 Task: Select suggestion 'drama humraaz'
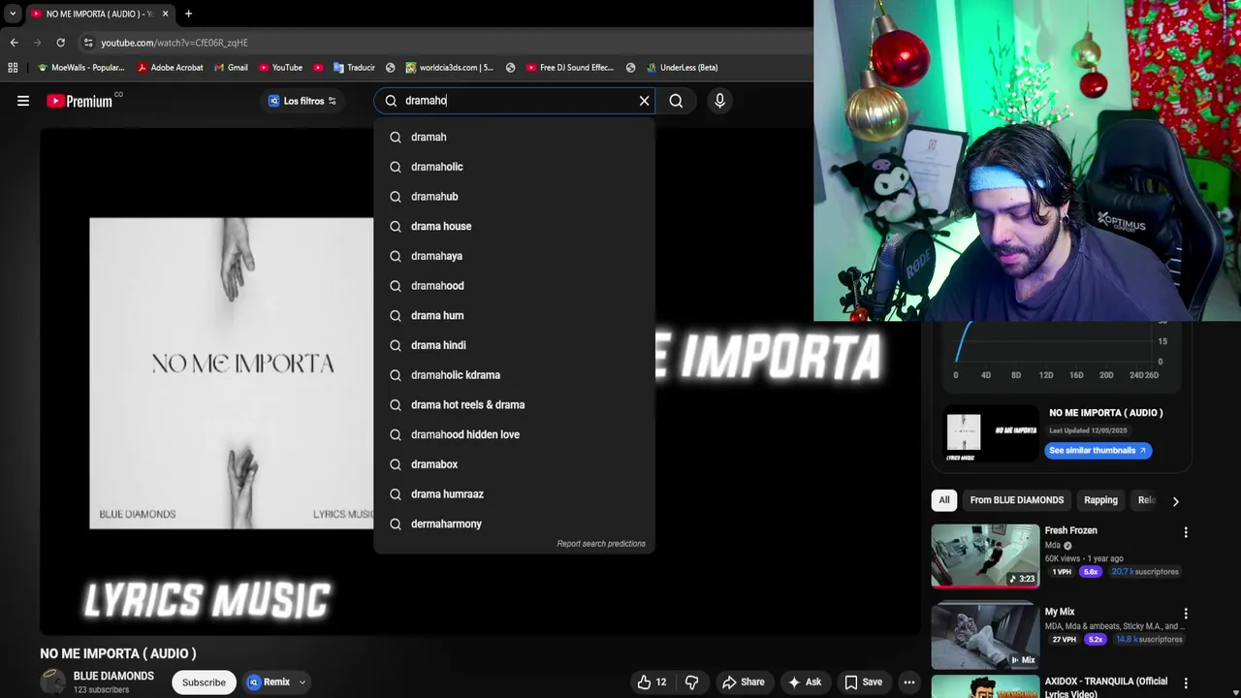tap(514, 493)
